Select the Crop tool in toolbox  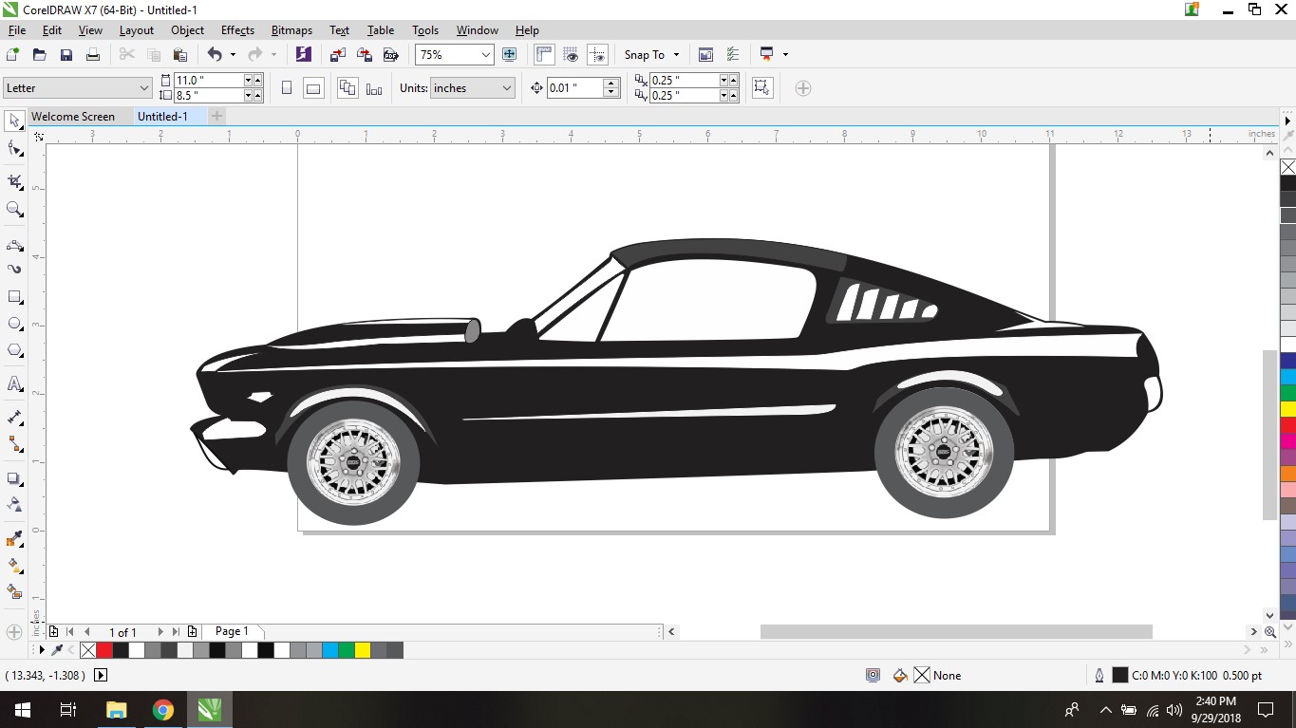coord(14,180)
